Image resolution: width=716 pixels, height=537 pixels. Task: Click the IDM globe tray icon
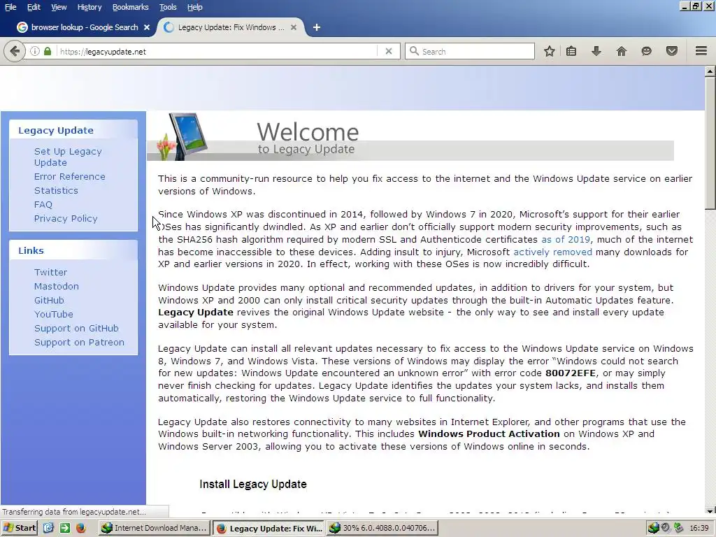(x=654, y=528)
